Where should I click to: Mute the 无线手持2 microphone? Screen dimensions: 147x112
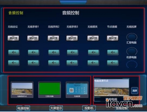click(54, 38)
